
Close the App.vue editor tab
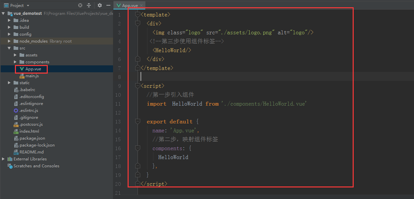tap(142, 5)
